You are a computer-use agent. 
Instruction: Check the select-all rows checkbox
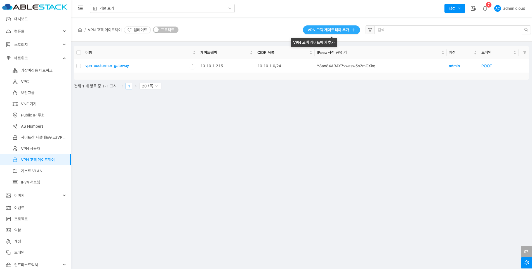[79, 53]
